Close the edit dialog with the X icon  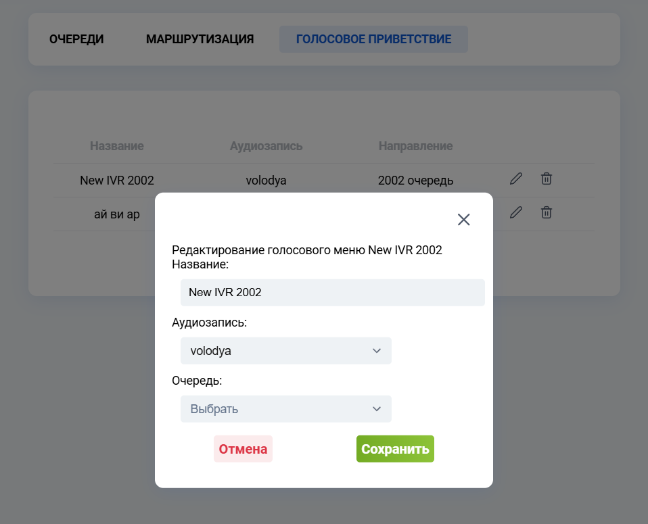tap(463, 219)
